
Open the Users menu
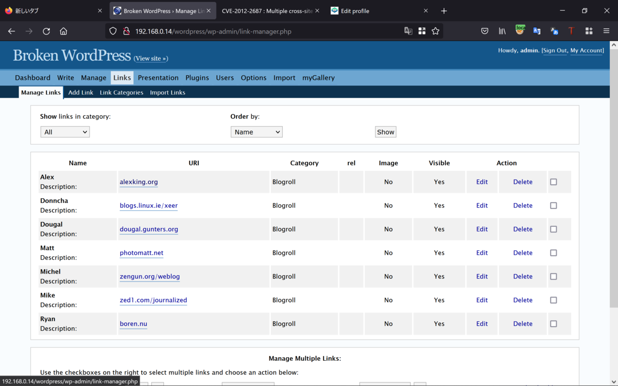point(225,78)
